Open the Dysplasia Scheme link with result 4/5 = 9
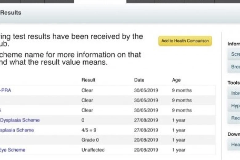 coord(17,130)
